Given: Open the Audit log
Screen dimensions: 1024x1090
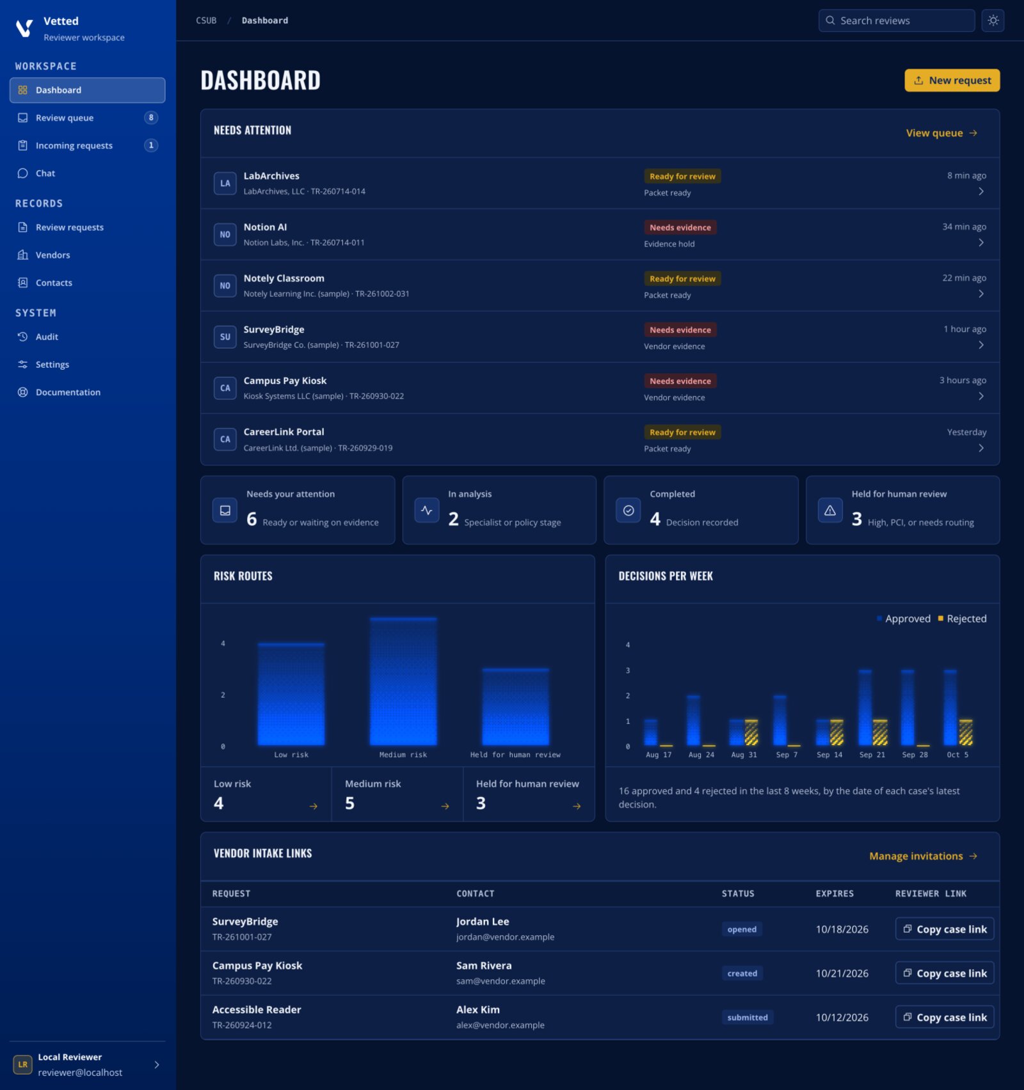Looking at the screenshot, I should click(x=88, y=336).
